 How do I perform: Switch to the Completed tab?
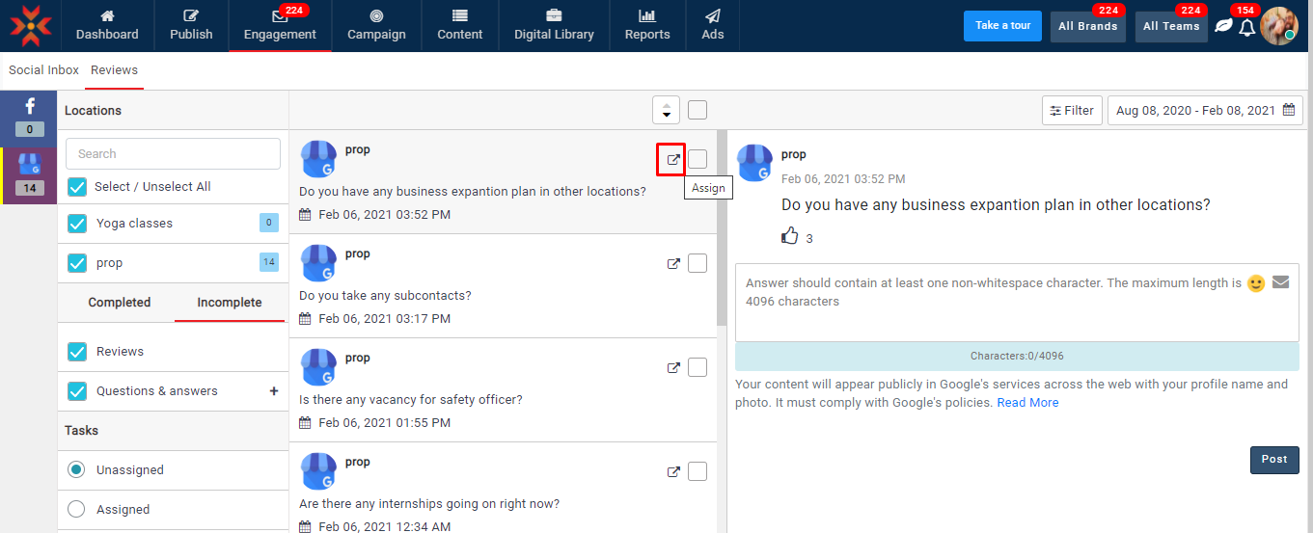(120, 303)
